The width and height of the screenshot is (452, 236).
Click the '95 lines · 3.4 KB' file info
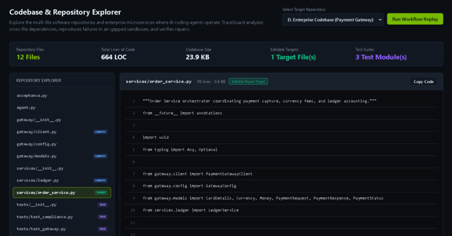(x=211, y=81)
